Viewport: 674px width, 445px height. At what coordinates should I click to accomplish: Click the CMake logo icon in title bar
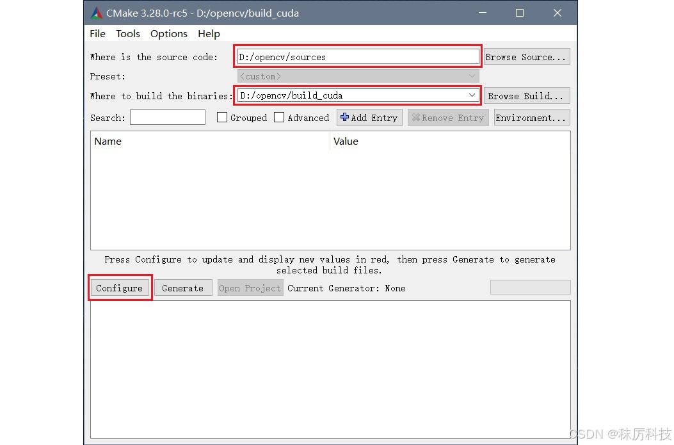[97, 13]
